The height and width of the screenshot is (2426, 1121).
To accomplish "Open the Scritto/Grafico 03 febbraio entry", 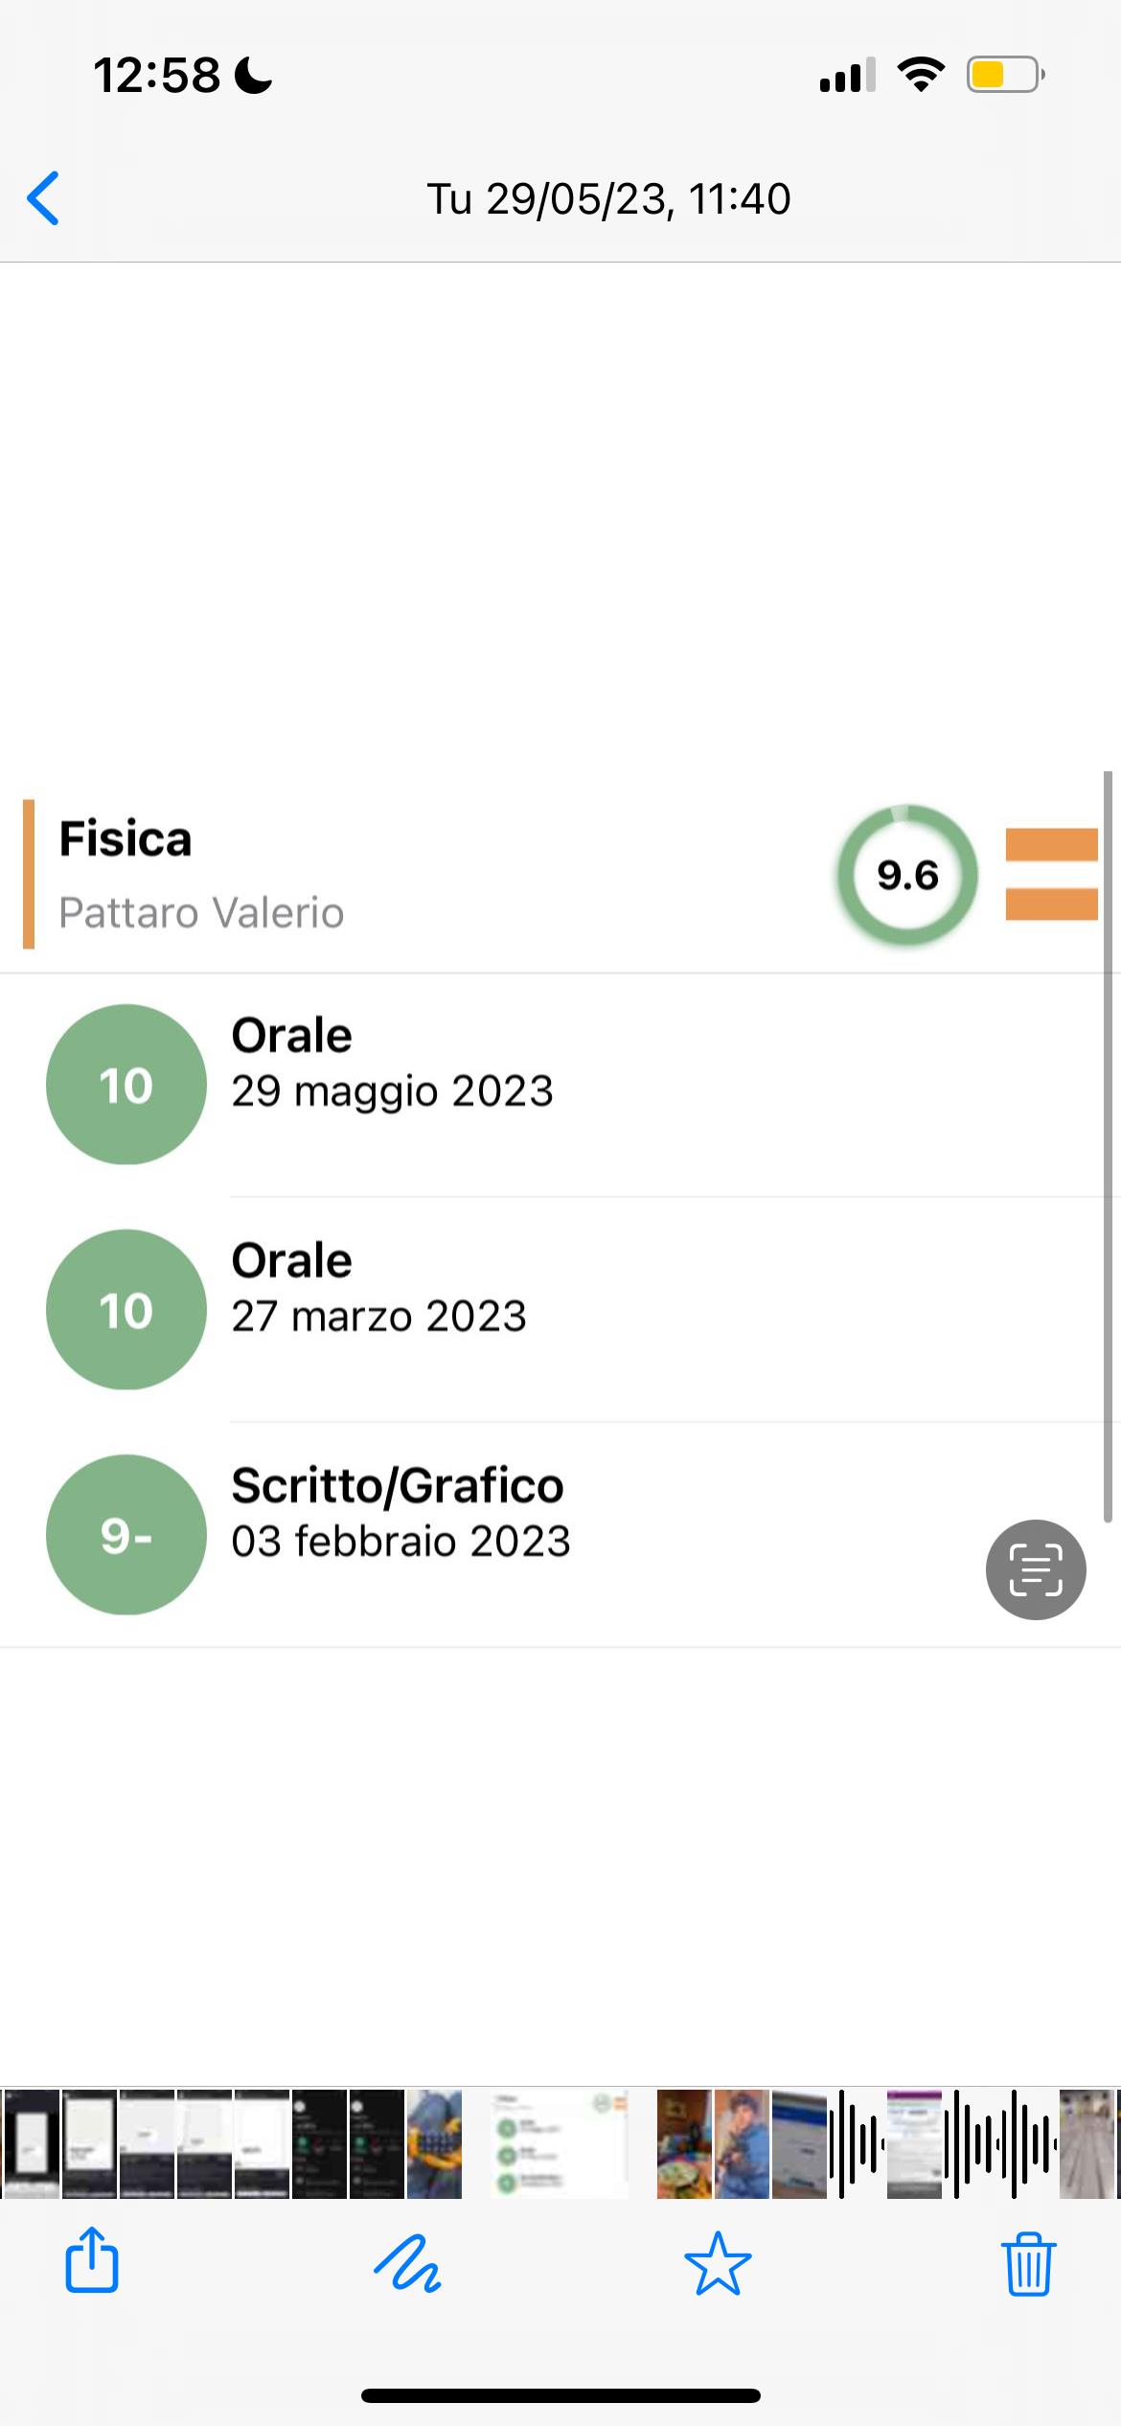I will 400,1514.
